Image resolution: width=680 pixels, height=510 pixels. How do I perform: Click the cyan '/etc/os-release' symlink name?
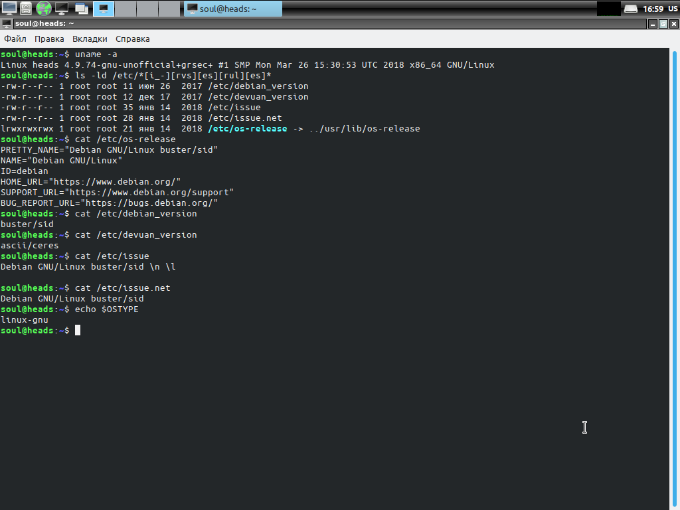click(248, 129)
